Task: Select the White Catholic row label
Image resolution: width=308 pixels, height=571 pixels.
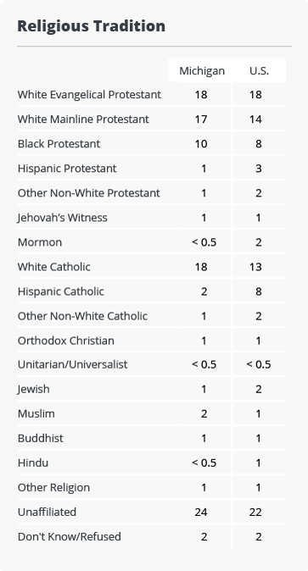Action: coord(54,267)
